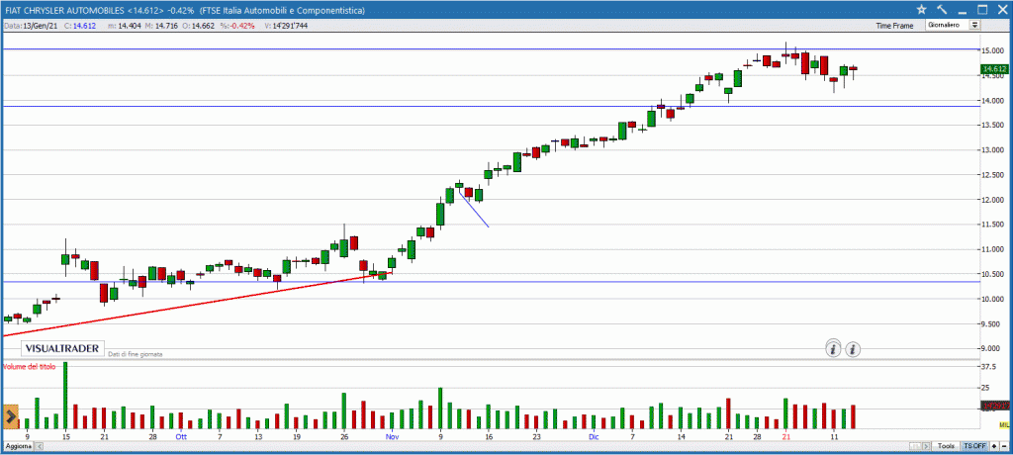Viewport: 1013px width, 455px height.
Task: Zoom out with the minus button
Action: [1004, 446]
